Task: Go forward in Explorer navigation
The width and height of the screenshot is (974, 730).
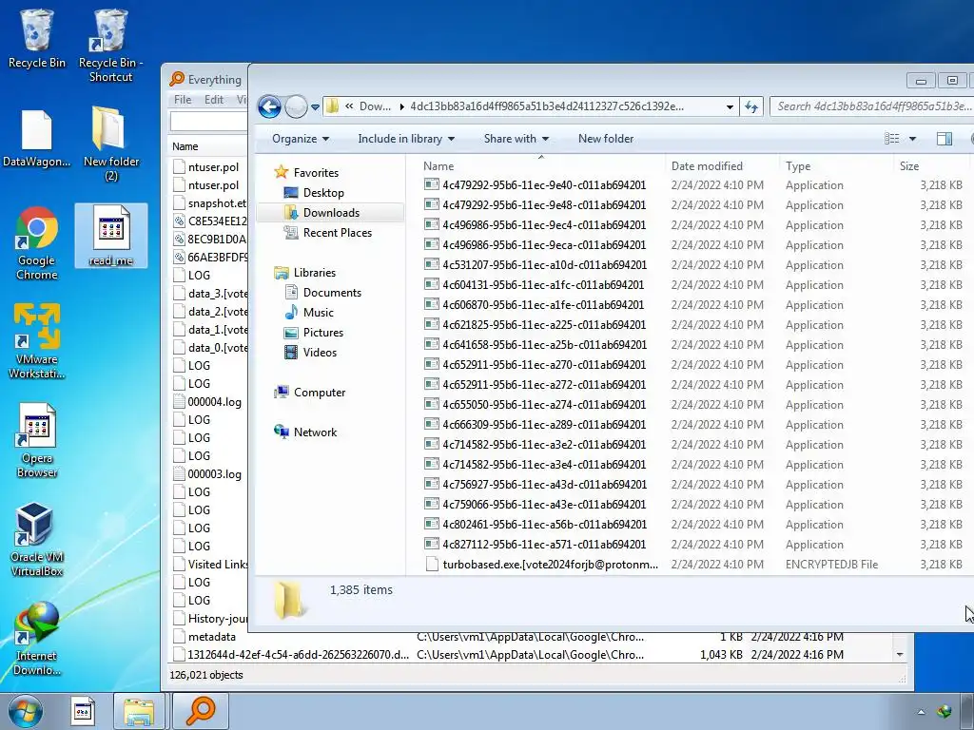Action: point(297,106)
